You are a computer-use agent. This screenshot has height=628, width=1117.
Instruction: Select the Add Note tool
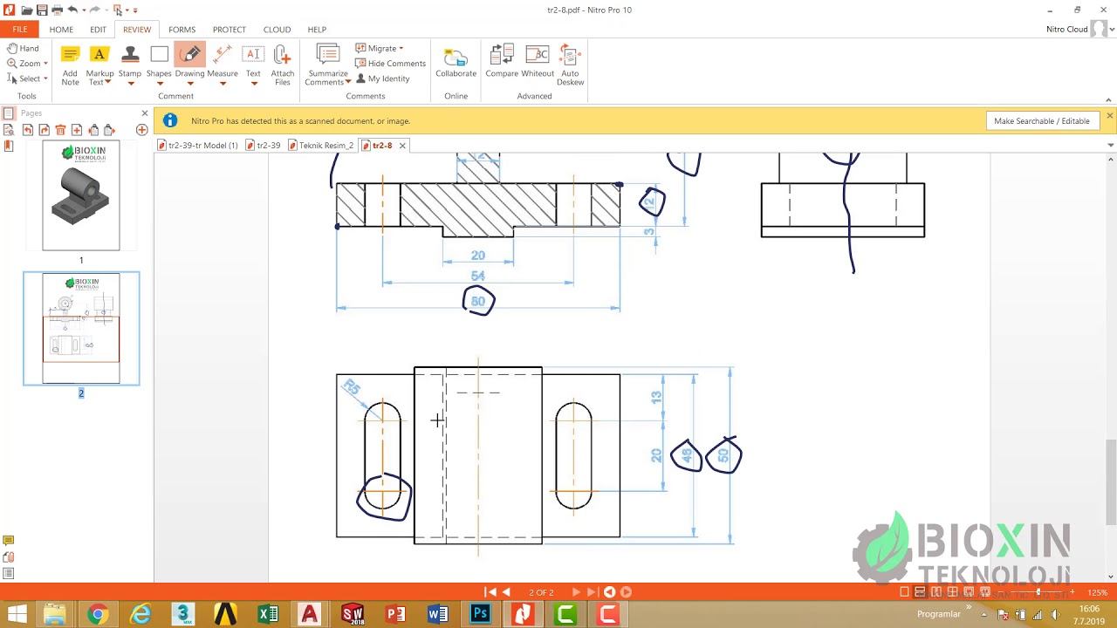(70, 65)
